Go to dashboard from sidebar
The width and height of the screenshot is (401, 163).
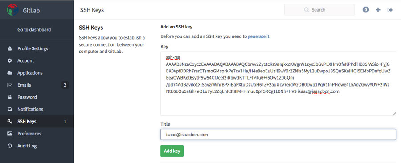[x=34, y=30]
